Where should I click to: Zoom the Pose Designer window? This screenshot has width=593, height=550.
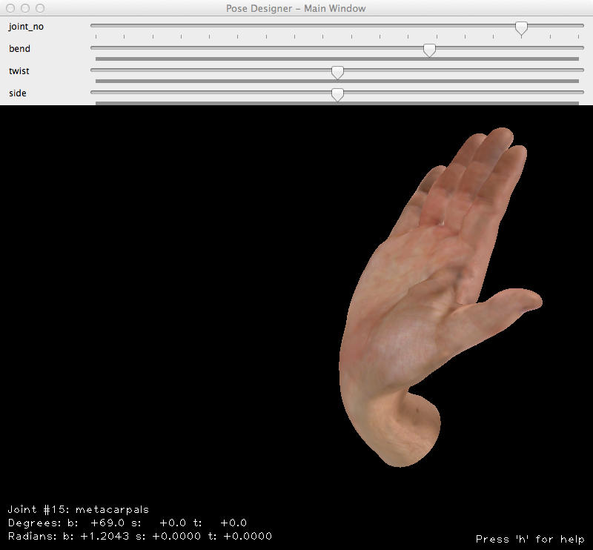[40, 8]
